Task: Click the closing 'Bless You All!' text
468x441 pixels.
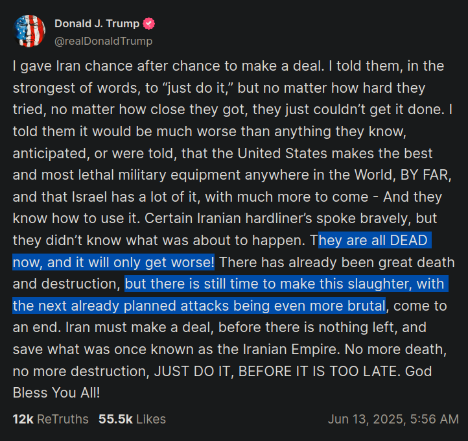Action: [x=56, y=392]
